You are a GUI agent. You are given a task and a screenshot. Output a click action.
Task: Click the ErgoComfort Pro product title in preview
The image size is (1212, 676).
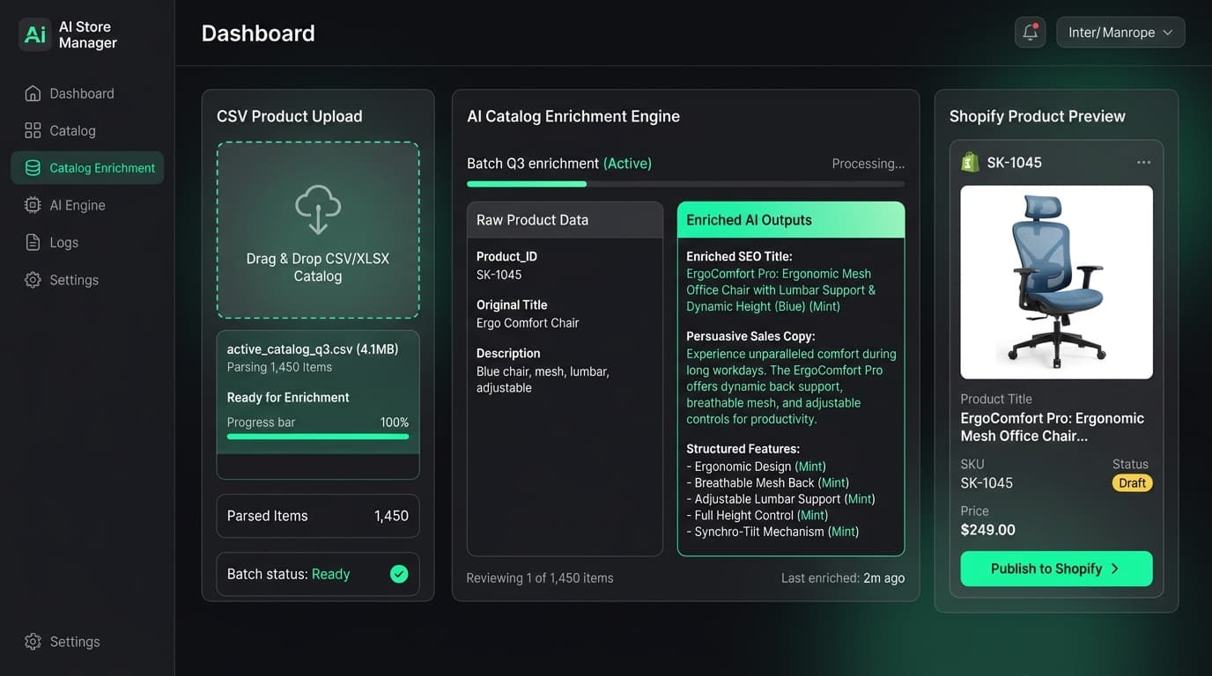tap(1052, 427)
